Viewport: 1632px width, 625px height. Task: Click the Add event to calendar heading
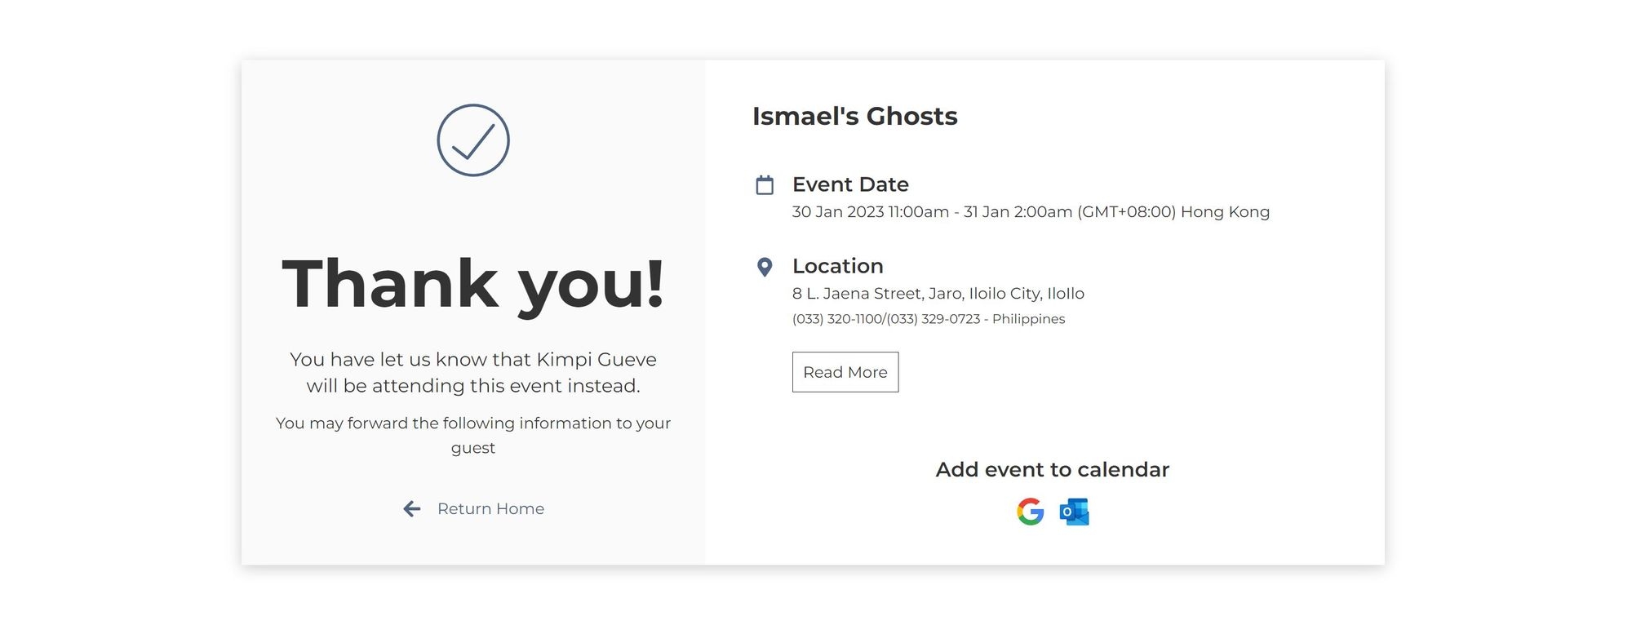pos(1053,470)
